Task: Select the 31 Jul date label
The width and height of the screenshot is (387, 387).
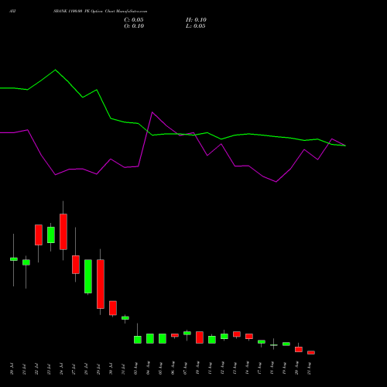Action: pos(123,369)
